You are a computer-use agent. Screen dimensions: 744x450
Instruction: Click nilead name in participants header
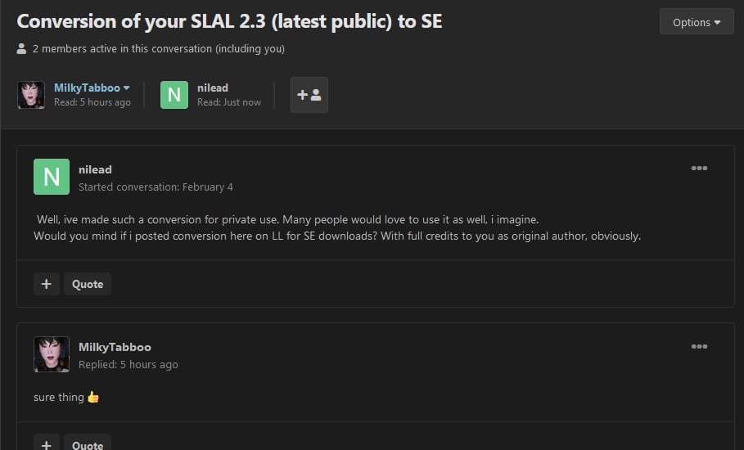tap(213, 88)
